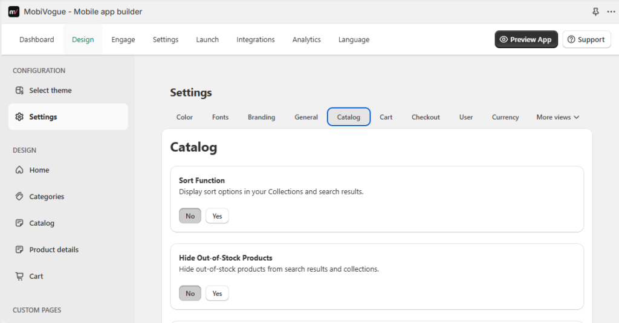This screenshot has width=619, height=323.
Task: Click the MobiVogue app logo icon
Action: (14, 12)
